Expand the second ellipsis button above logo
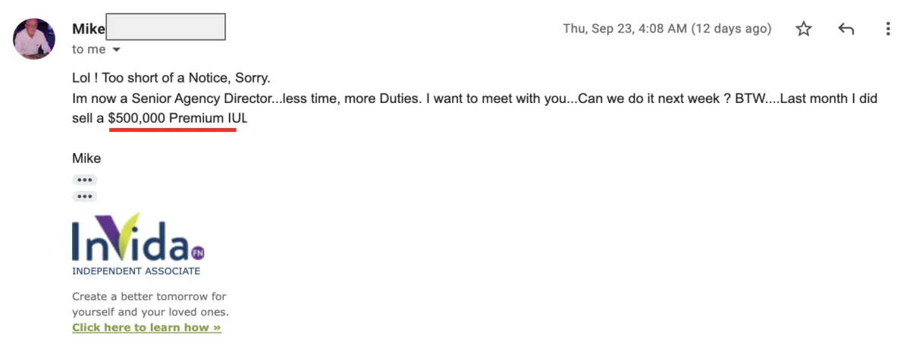 click(x=85, y=196)
